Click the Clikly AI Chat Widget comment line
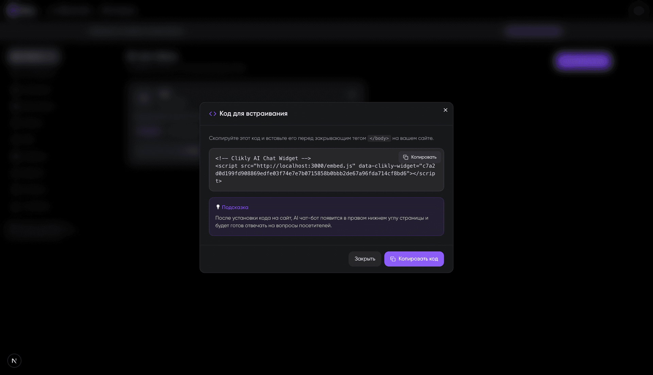This screenshot has height=375, width=653. (263, 158)
